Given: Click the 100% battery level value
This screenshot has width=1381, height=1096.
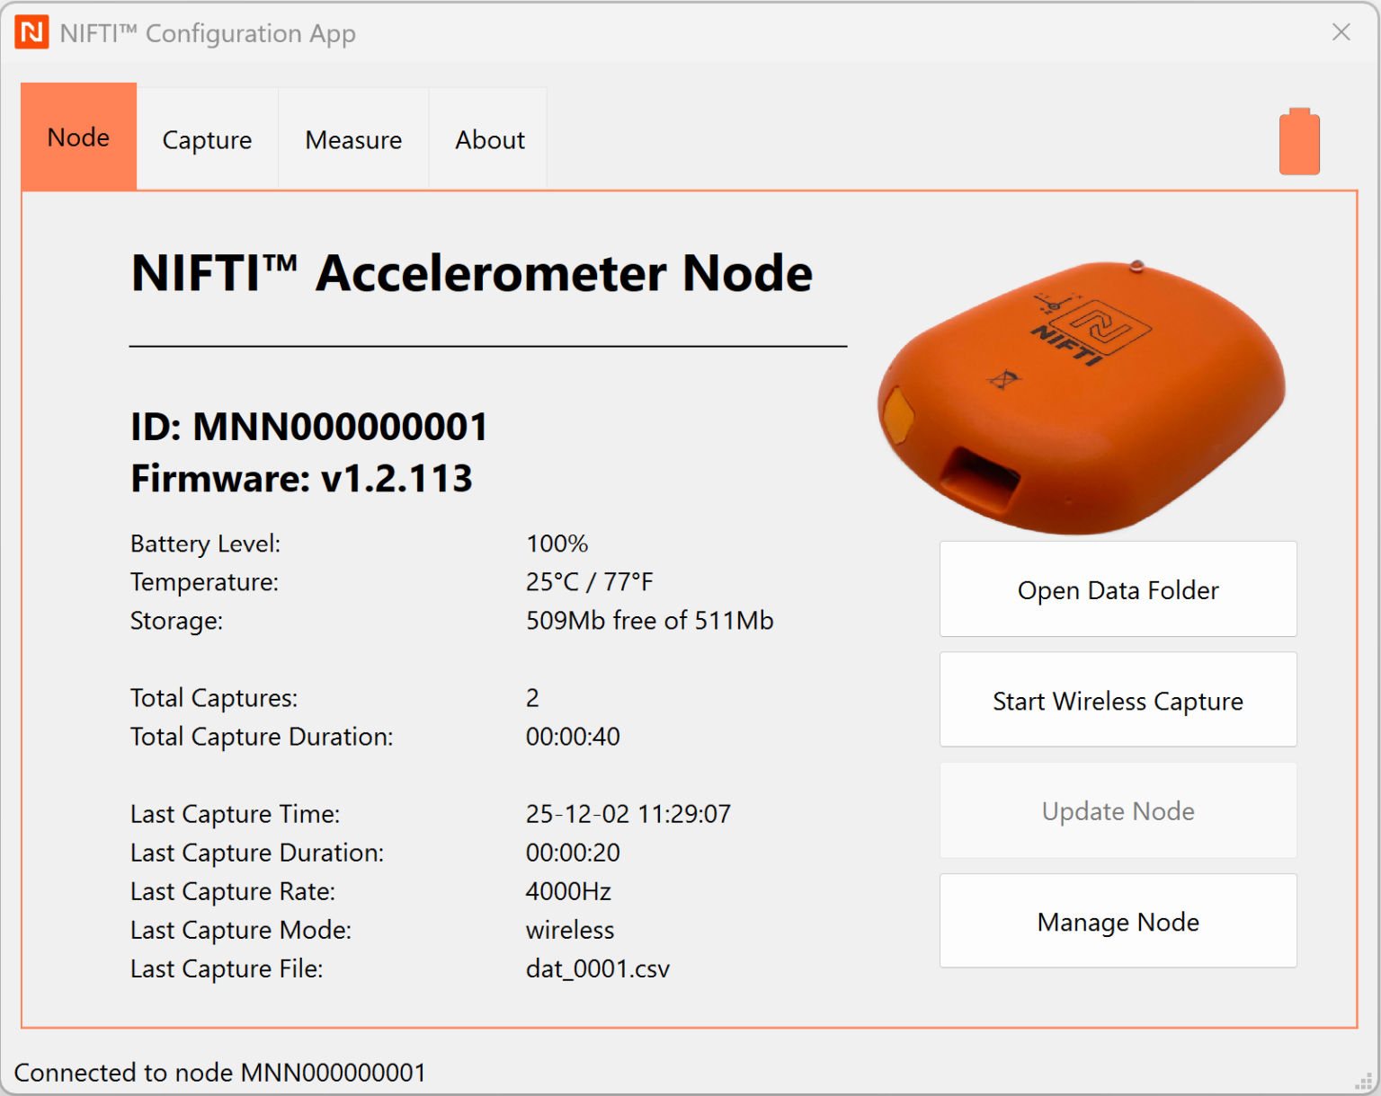Looking at the screenshot, I should click(557, 544).
